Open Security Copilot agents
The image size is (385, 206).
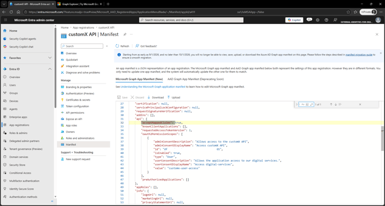pyautogui.click(x=22, y=39)
